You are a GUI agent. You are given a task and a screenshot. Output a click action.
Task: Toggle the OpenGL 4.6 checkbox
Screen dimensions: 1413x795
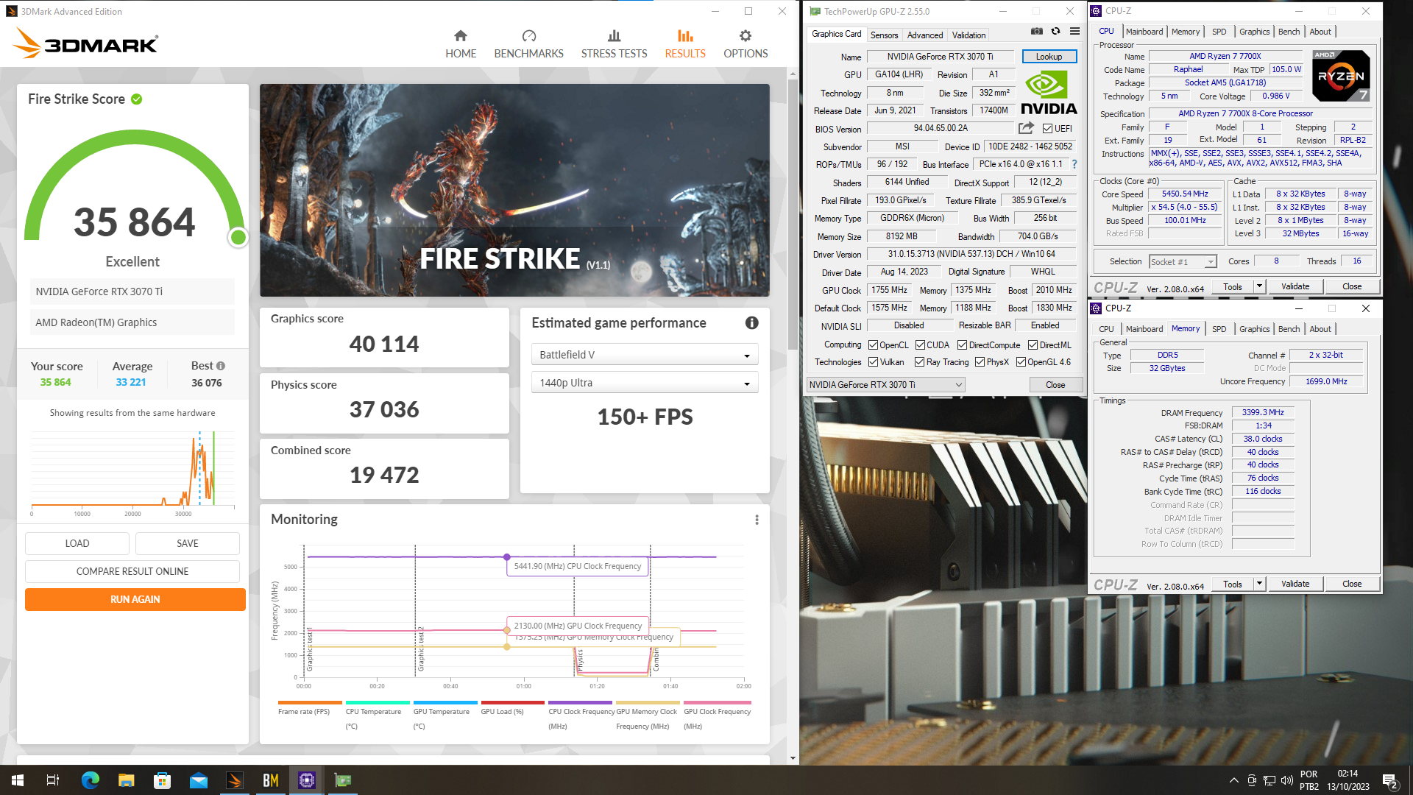(x=1021, y=362)
